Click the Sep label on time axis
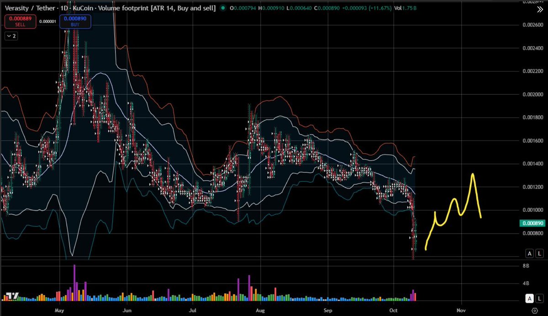 tap(328, 310)
